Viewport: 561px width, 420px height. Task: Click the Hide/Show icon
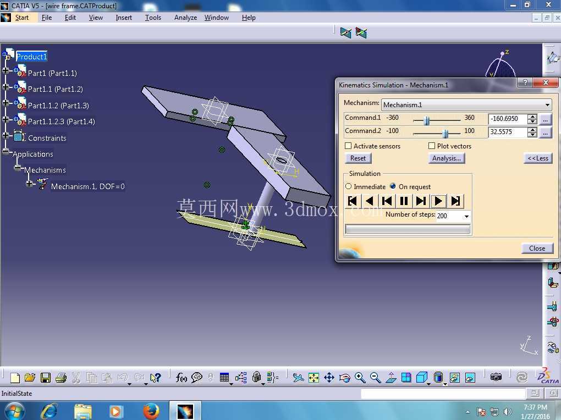[454, 378]
